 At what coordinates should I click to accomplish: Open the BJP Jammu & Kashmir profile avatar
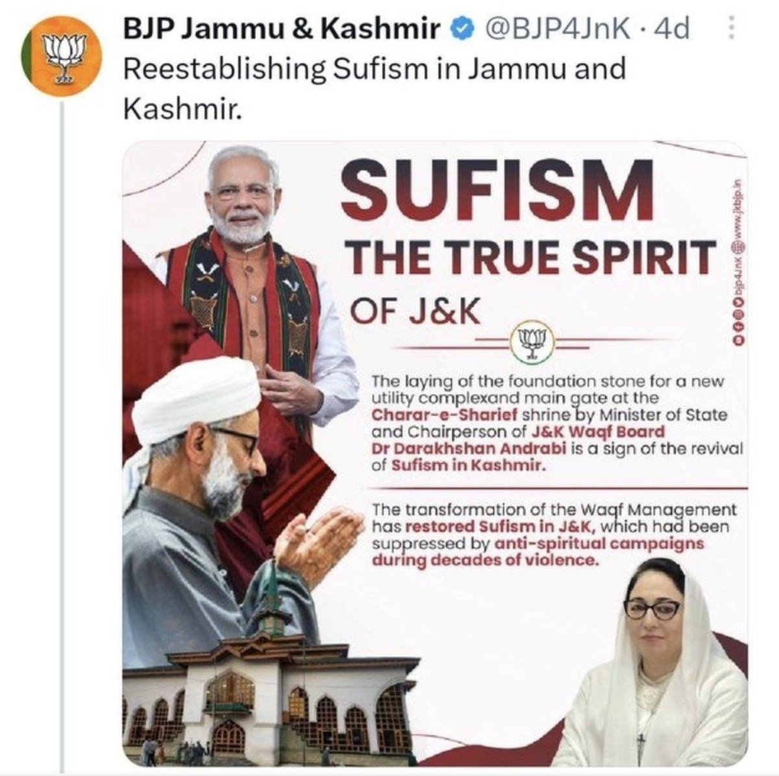pos(60,60)
